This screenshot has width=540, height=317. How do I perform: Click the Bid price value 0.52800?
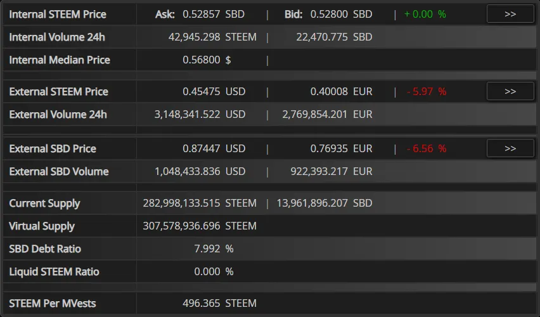pos(329,14)
